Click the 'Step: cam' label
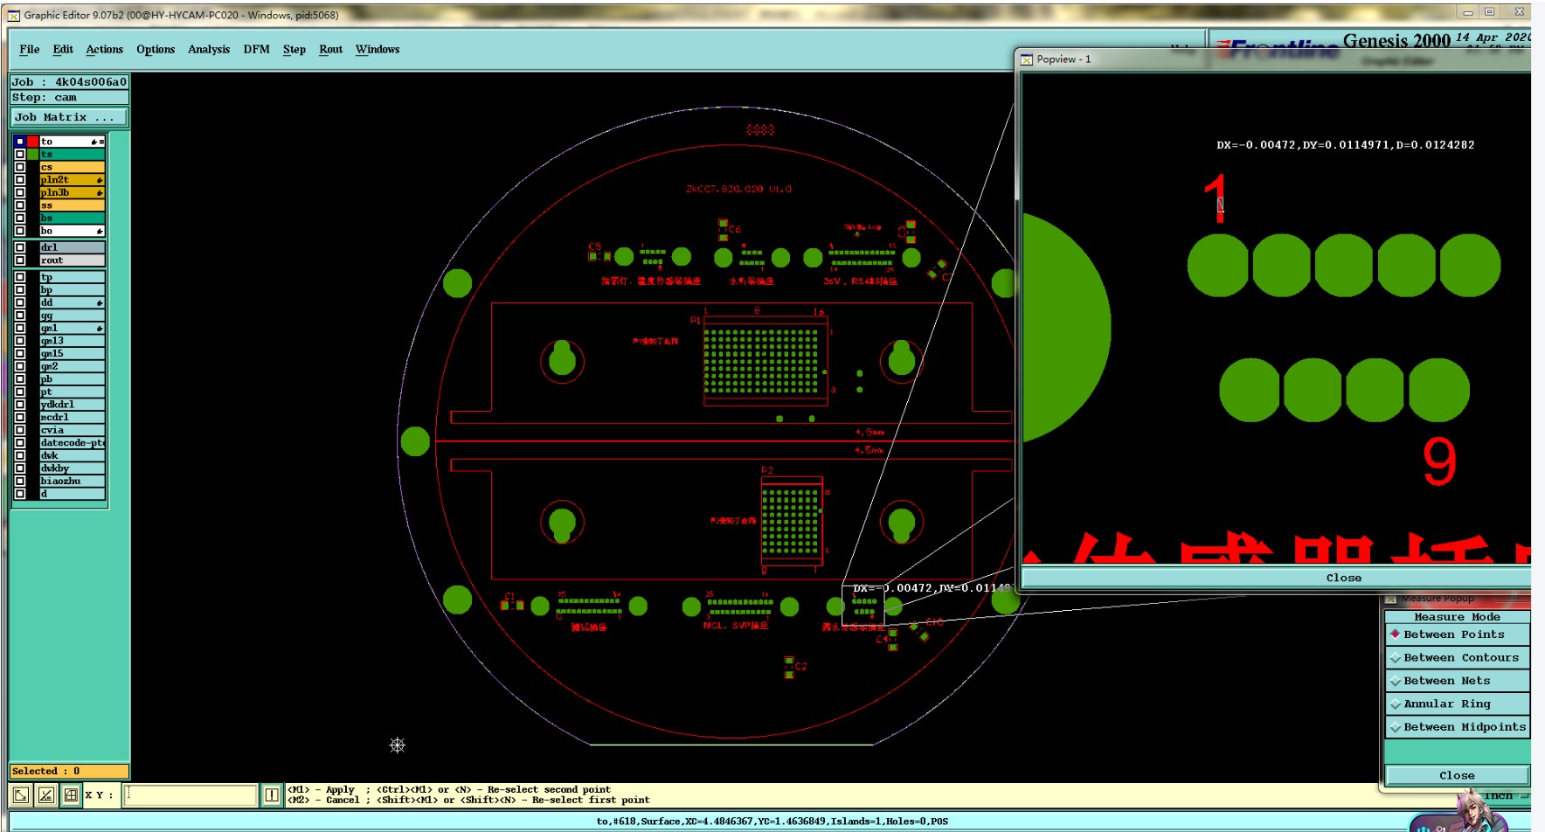The image size is (1545, 832). point(69,98)
